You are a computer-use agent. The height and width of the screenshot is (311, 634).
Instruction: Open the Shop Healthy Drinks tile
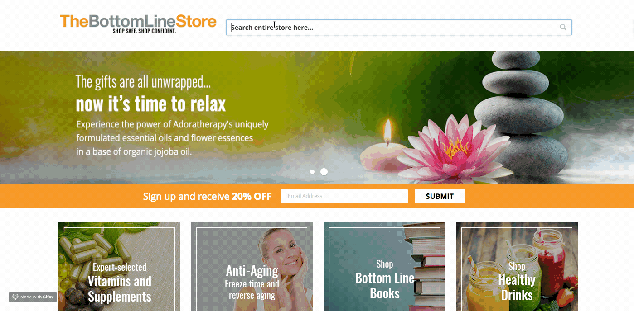click(x=517, y=266)
